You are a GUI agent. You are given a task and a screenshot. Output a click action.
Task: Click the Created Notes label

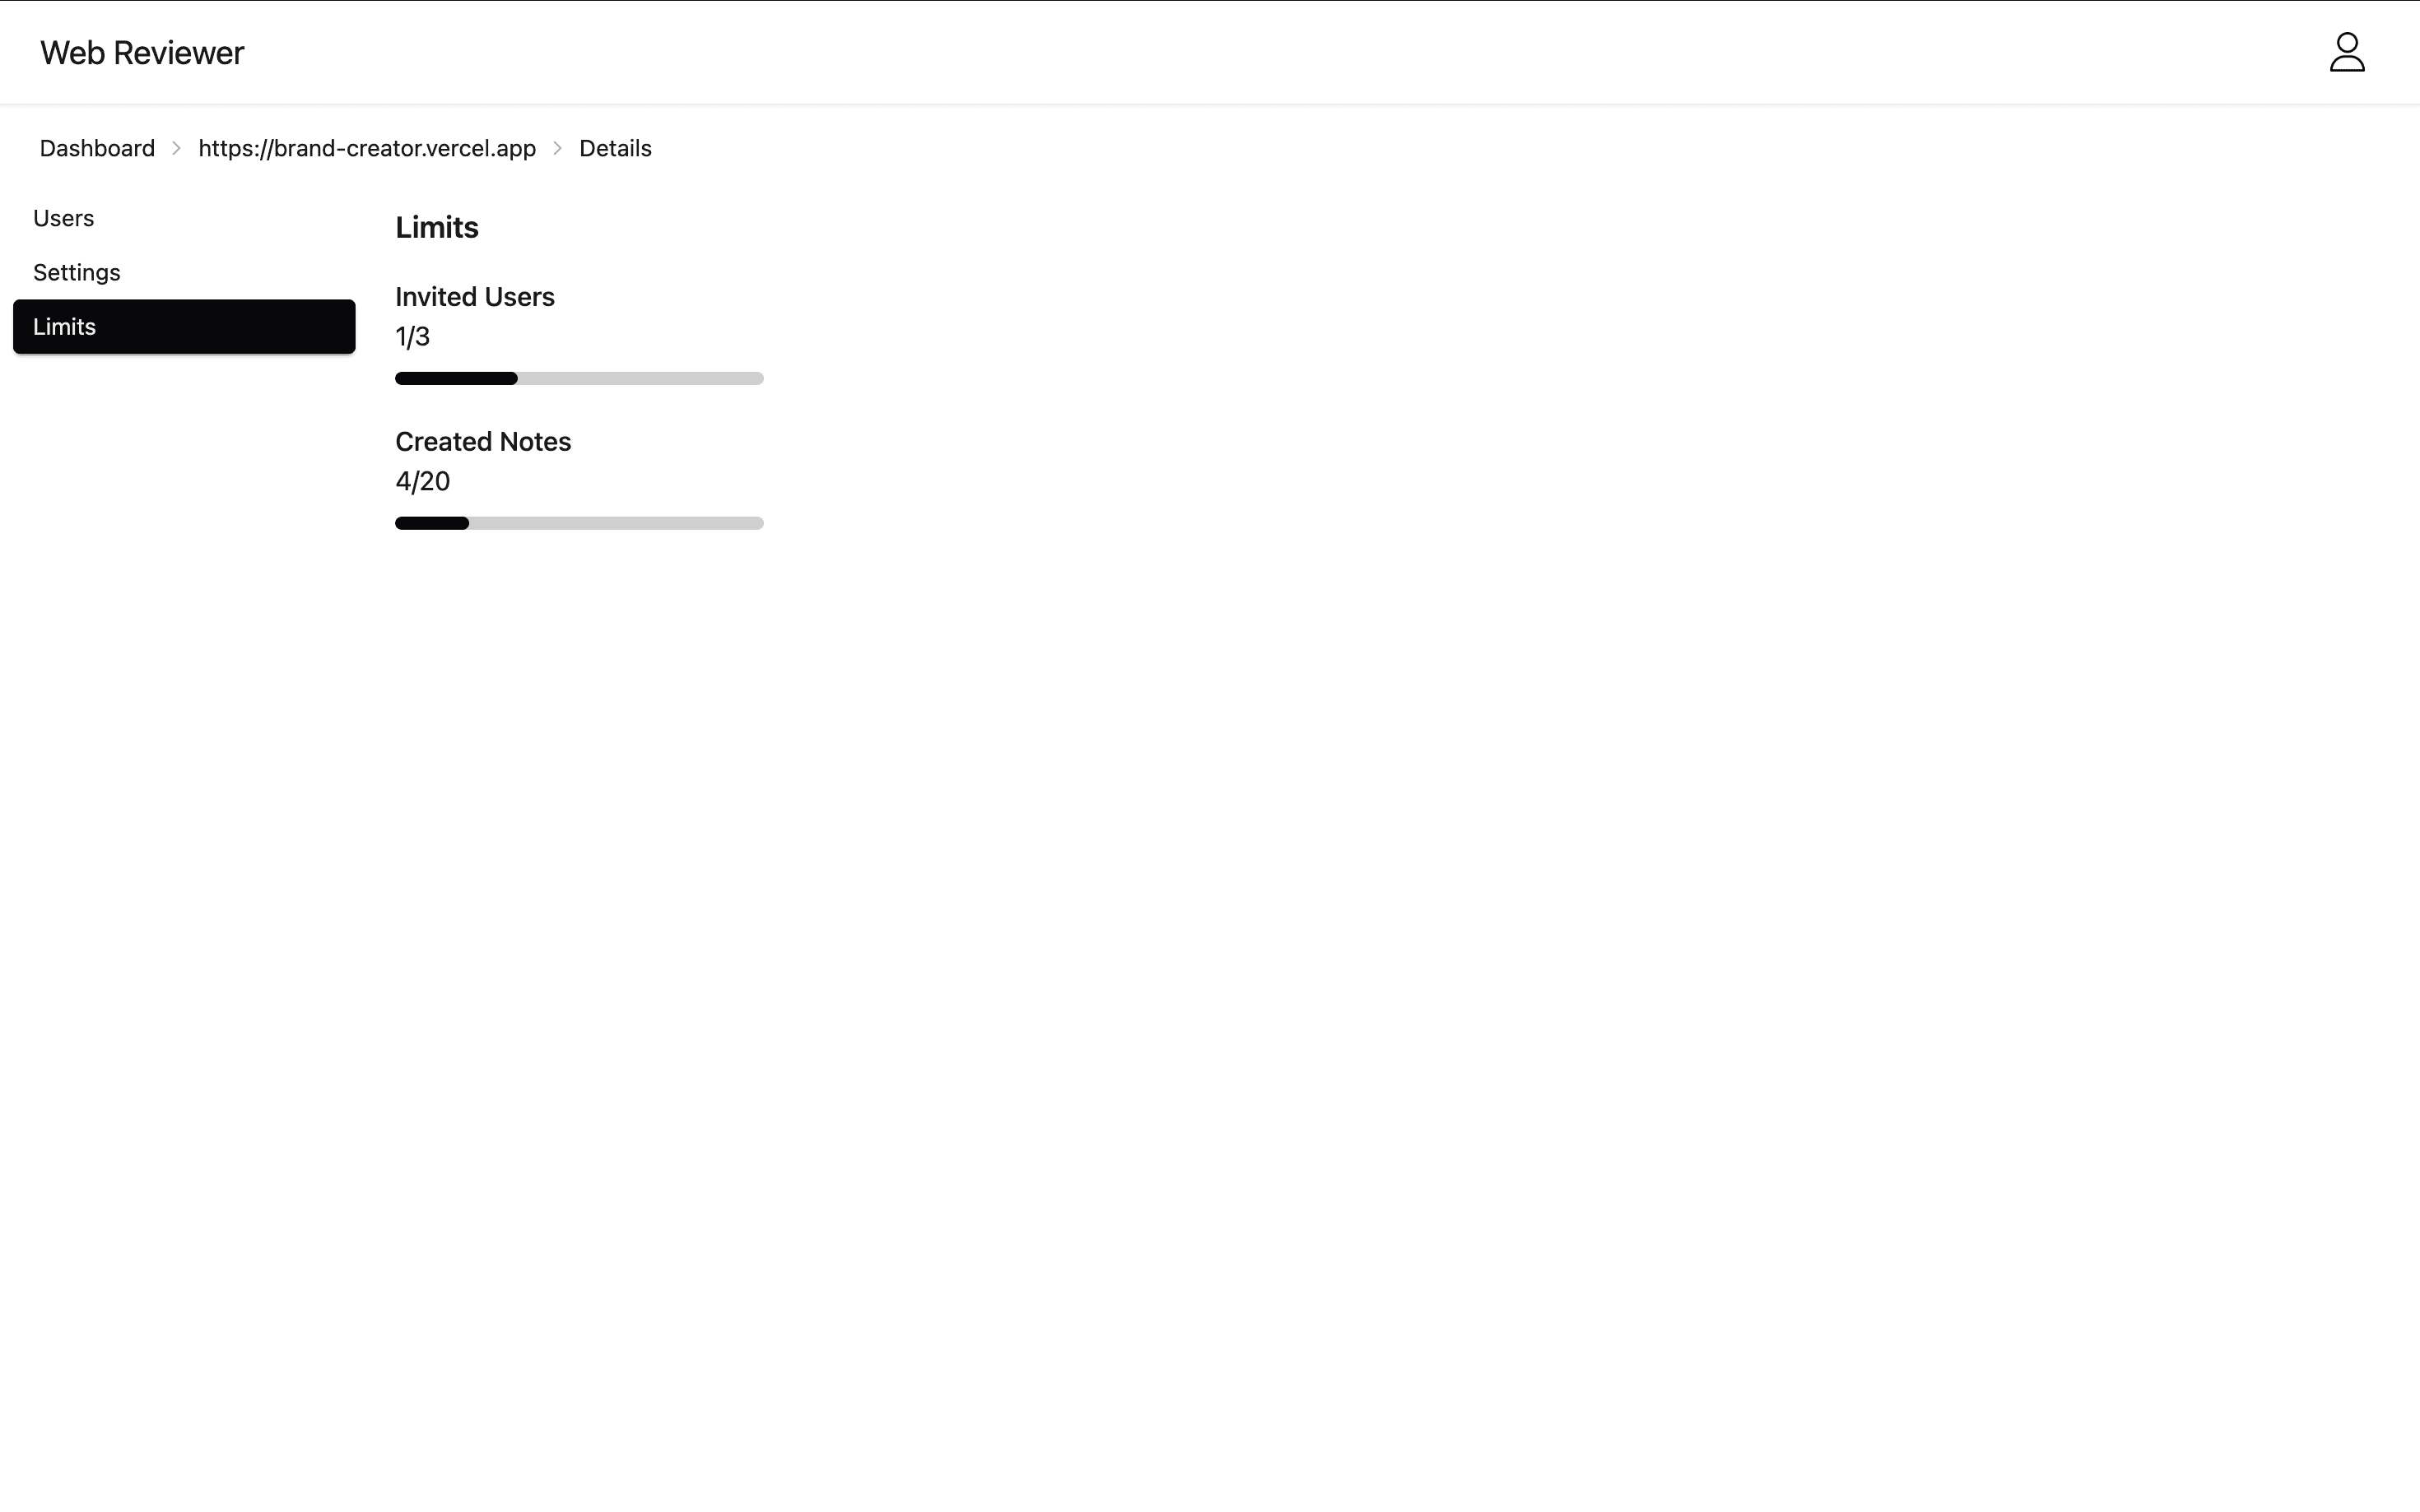point(483,441)
